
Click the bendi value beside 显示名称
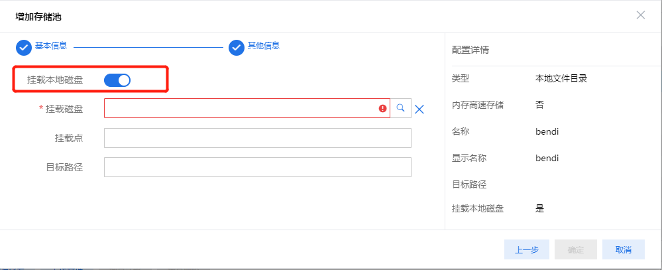pos(547,158)
